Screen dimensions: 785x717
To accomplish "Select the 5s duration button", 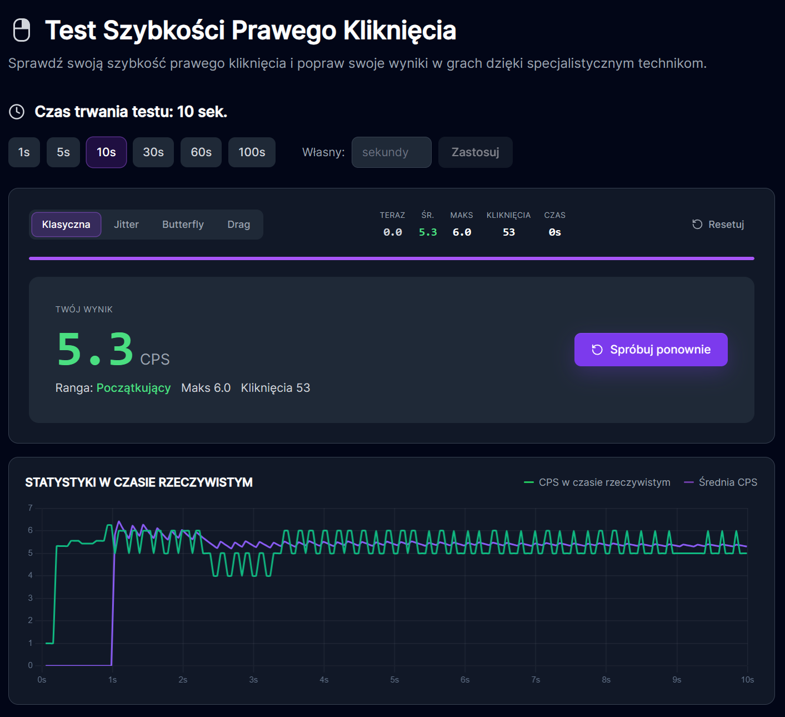I will coord(63,152).
